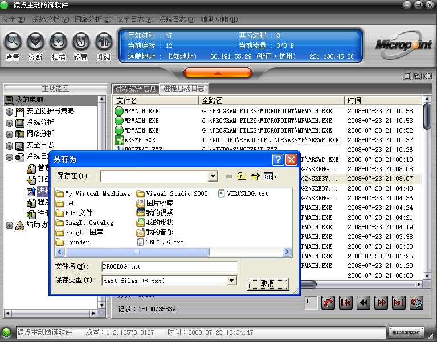Switch to the 进程综合信息 tab

tap(136, 89)
